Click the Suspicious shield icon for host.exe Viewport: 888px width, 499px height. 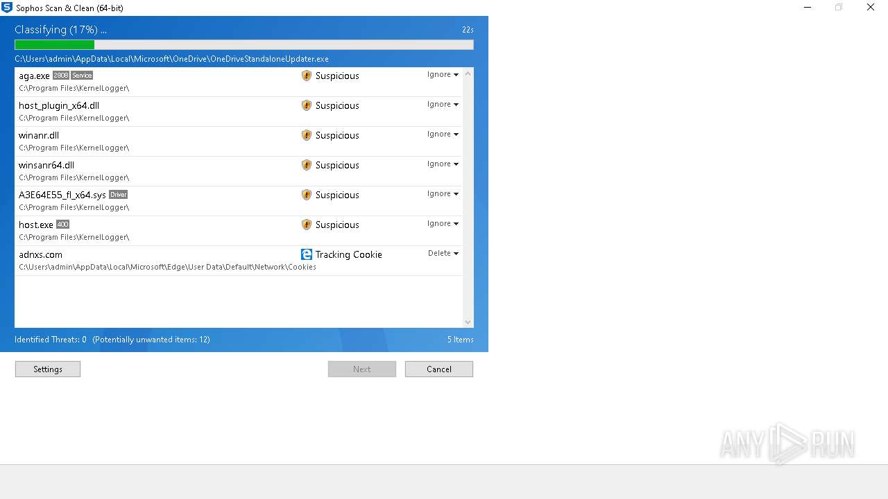click(x=307, y=225)
